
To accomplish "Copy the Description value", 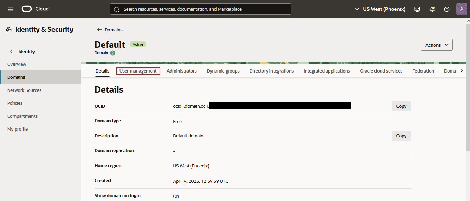I will (401, 136).
